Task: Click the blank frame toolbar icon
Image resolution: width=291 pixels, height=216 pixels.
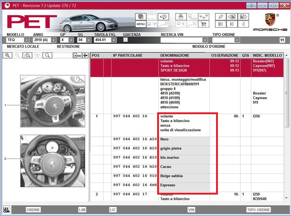Action: pyautogui.click(x=152, y=17)
